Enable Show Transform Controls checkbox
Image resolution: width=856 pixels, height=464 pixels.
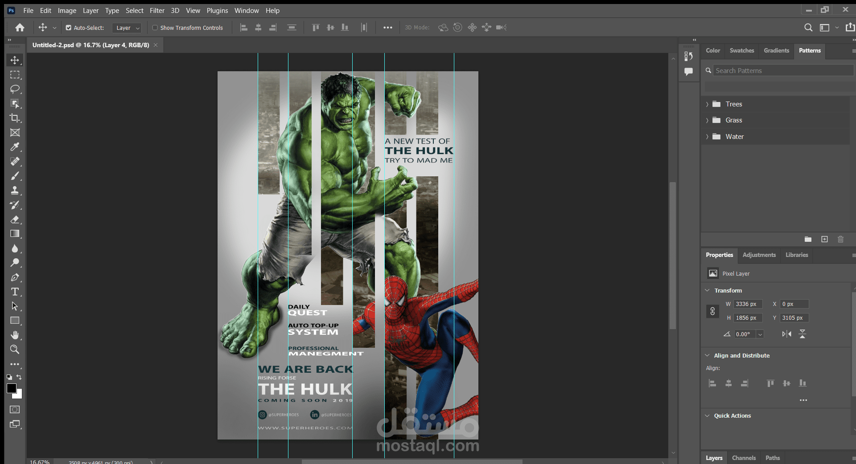pos(155,28)
